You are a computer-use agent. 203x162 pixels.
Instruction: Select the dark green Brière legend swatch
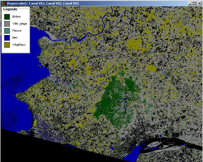[7, 17]
